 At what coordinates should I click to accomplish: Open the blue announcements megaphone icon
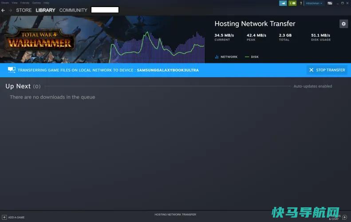(283, 3)
